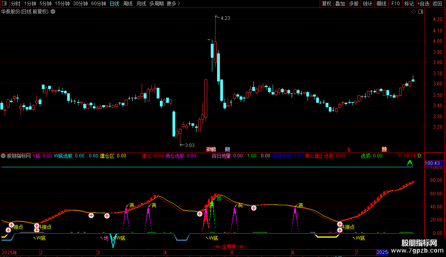This screenshot has width=446, height=257.
Task: Click the 青云直上选股 indicator value
Action: (x=325, y=156)
